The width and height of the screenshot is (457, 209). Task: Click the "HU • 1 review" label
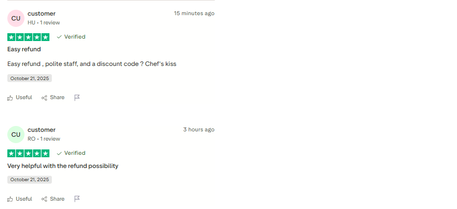(x=44, y=22)
